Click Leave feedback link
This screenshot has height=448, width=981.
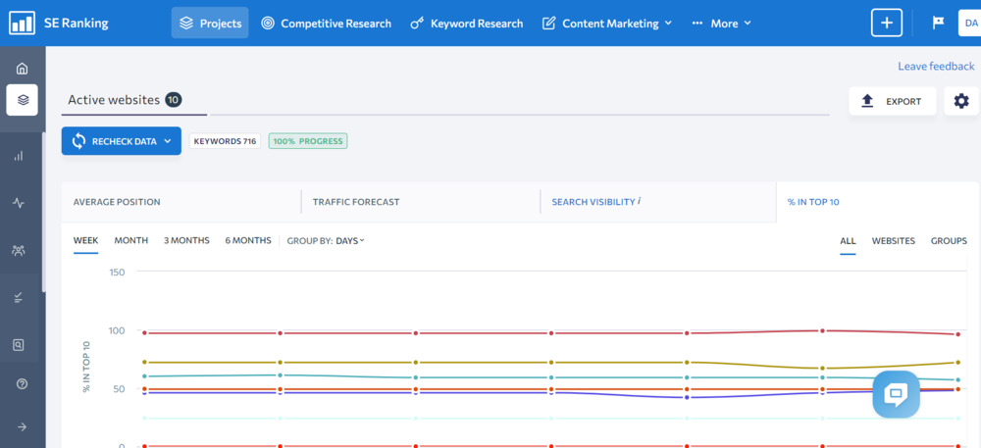point(936,67)
